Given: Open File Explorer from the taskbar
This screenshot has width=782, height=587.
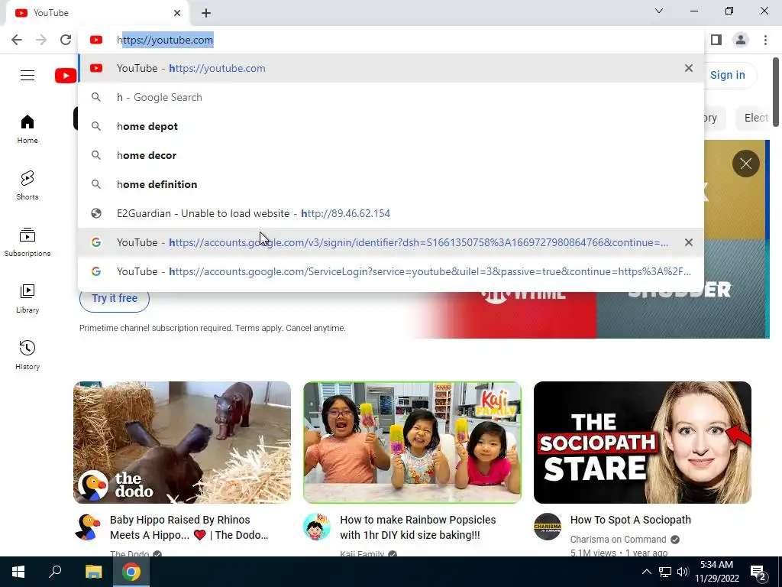Looking at the screenshot, I should click(93, 572).
